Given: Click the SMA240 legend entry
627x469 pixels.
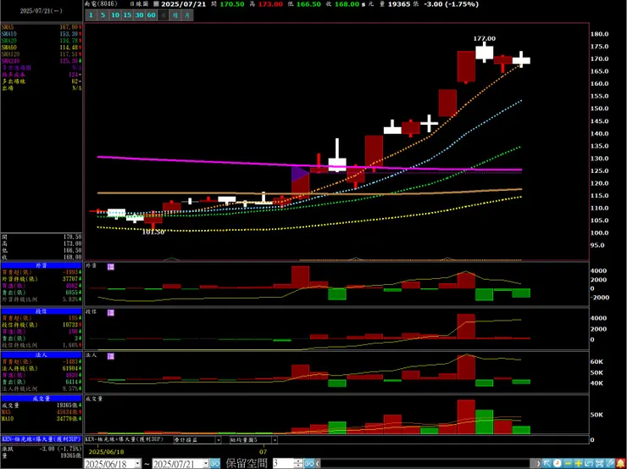Looking at the screenshot, I should click(42, 61).
